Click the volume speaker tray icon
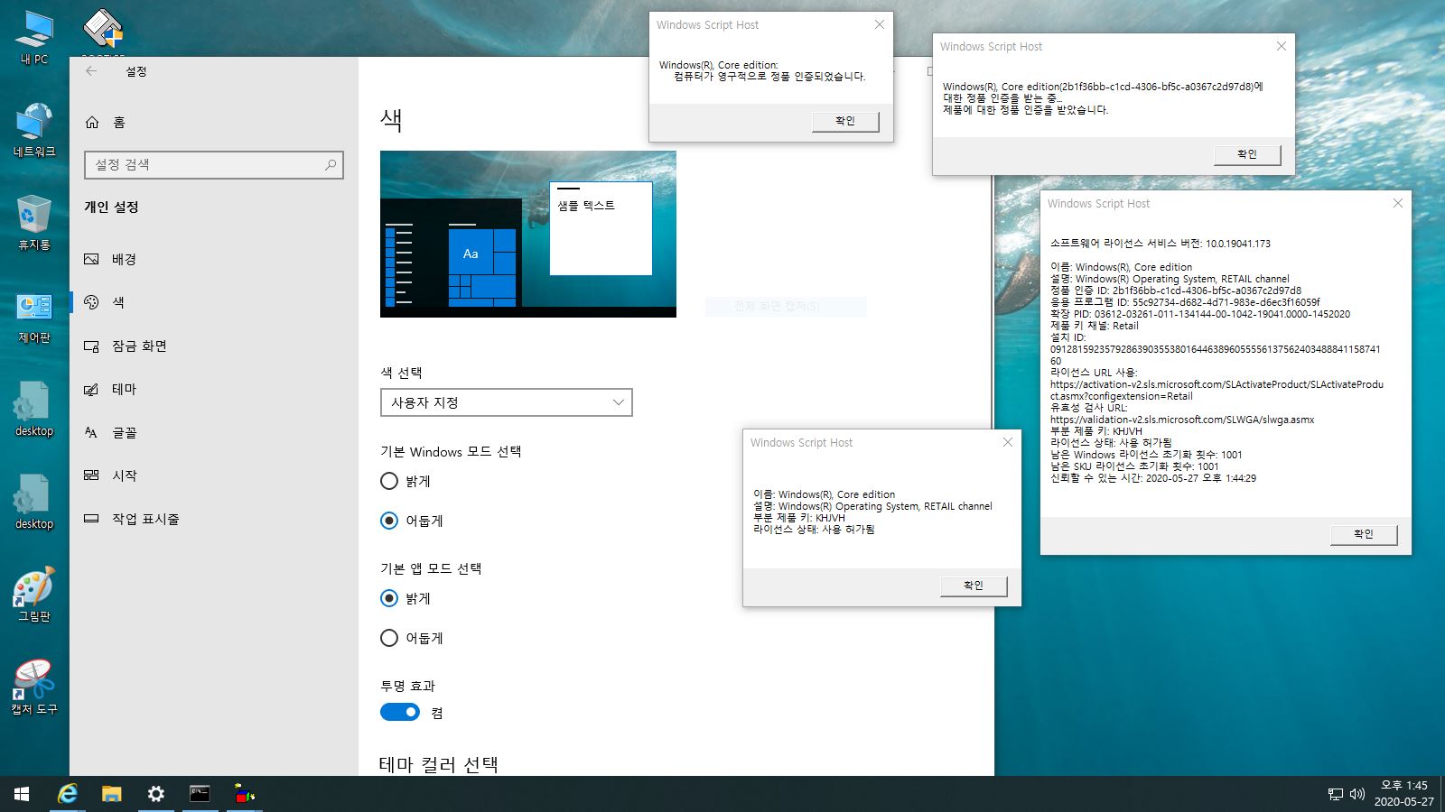 point(1356,794)
